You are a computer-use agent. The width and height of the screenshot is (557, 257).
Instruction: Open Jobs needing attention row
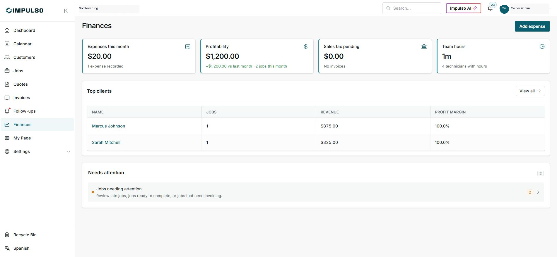pos(316,192)
